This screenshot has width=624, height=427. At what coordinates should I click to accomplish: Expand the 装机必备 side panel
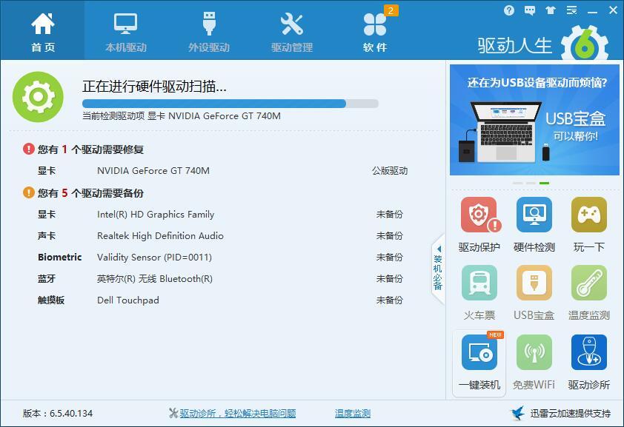pos(438,270)
